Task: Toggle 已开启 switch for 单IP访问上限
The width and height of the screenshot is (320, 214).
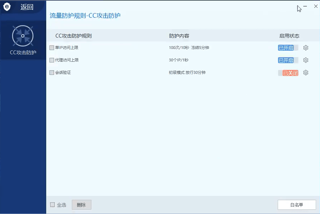Action: (288, 48)
